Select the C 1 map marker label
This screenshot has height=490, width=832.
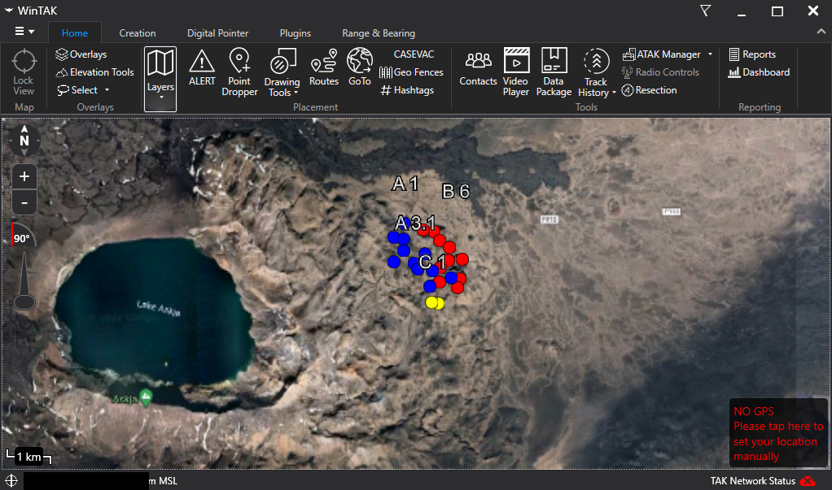432,262
